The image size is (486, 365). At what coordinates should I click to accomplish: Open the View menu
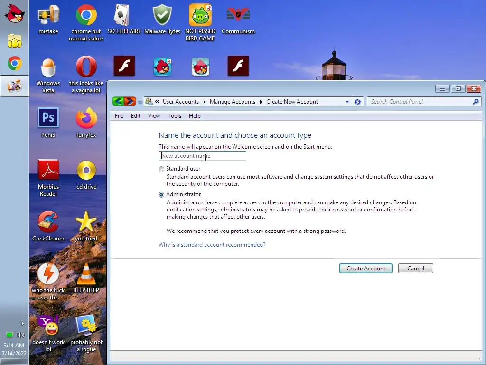tap(154, 116)
